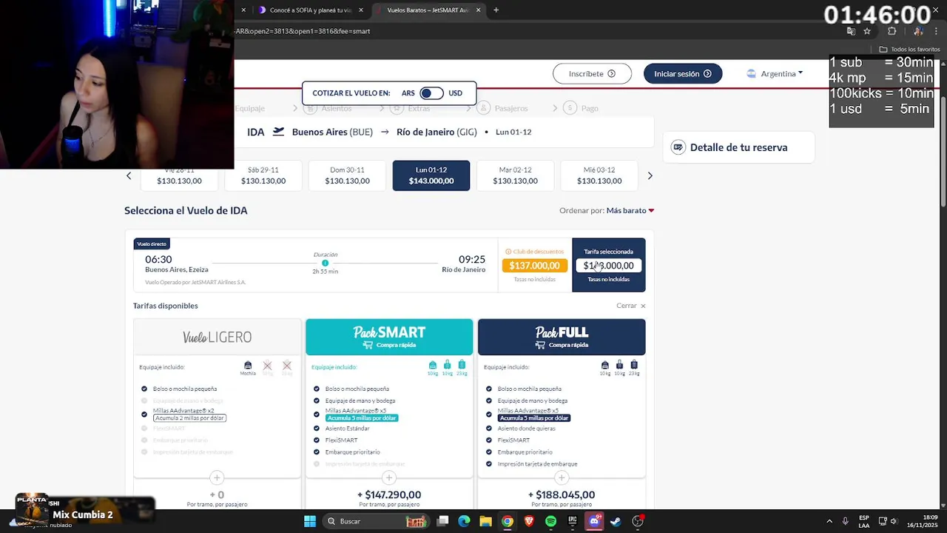The width and height of the screenshot is (947, 533).
Task: Select Club de descuentos $137.000,00 fare
Action: (535, 265)
